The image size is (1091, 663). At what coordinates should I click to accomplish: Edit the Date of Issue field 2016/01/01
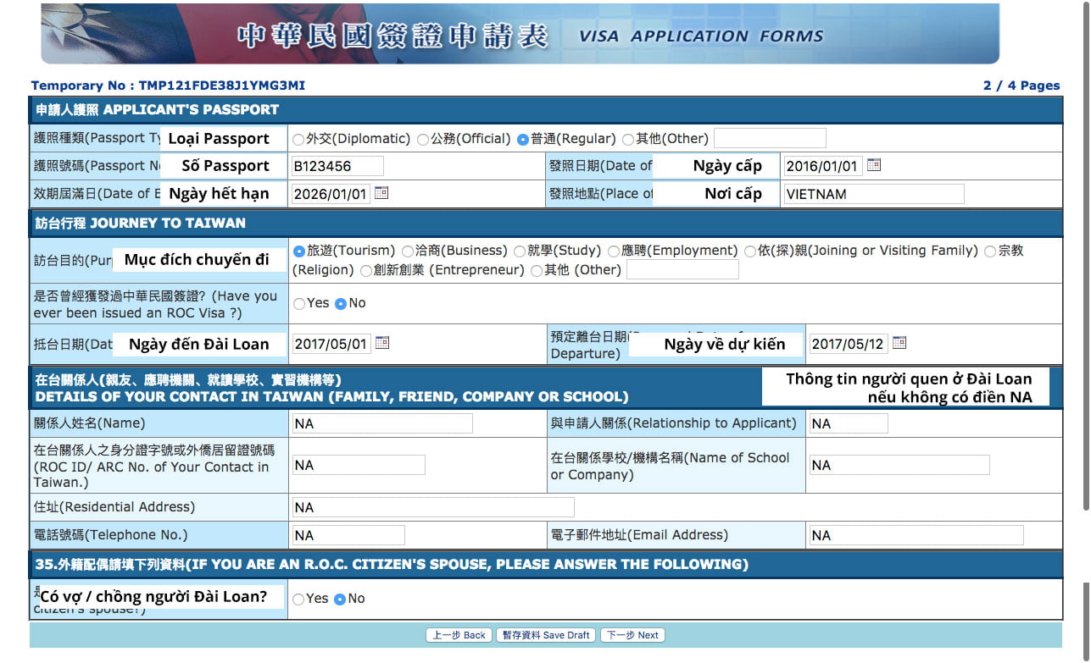click(x=822, y=166)
